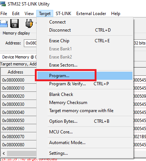Click the horizontal scrollbar left arrow
Viewport: 146px width, 161px height.
pyautogui.click(x=4, y=153)
